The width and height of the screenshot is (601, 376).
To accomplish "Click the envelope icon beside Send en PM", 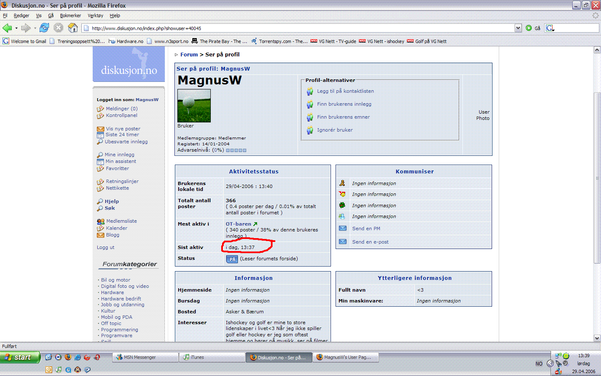I will 343,228.
